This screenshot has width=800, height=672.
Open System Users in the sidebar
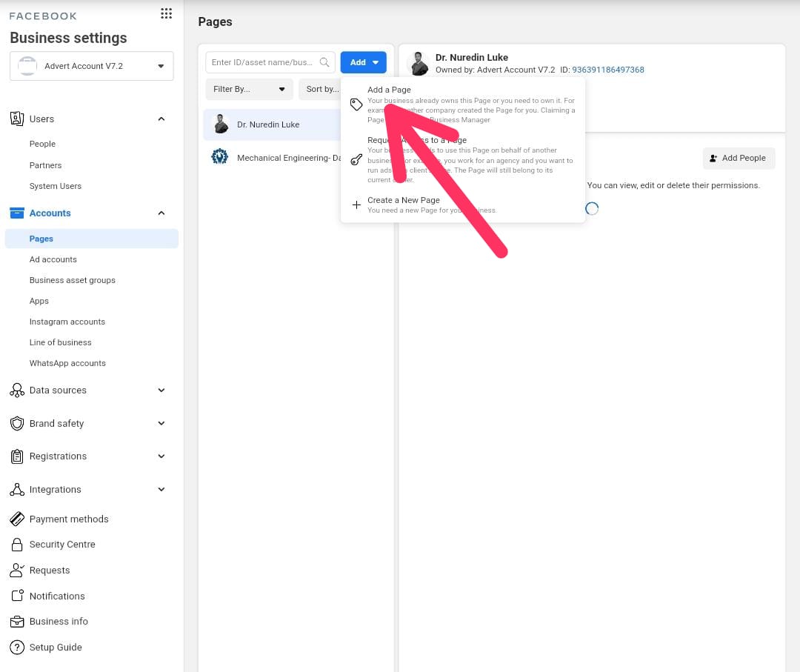[x=55, y=186]
